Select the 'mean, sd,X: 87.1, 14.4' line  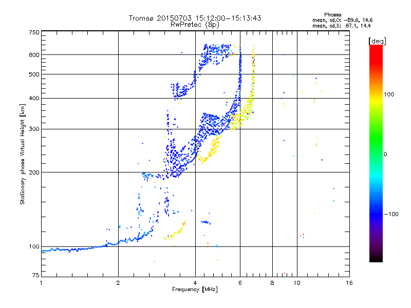(x=342, y=26)
